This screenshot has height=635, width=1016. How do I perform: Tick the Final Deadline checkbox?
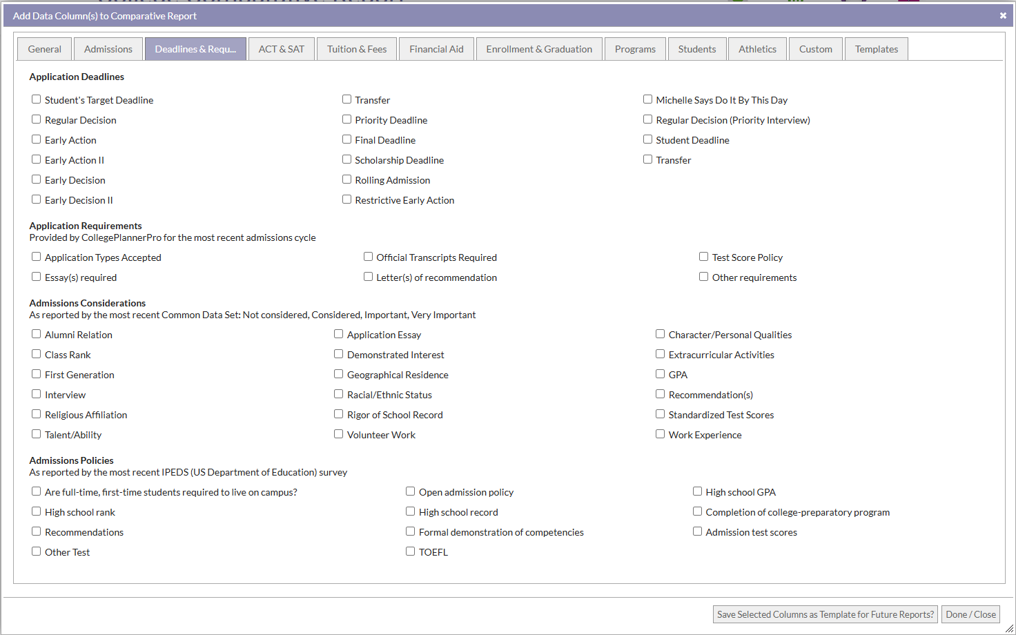coord(346,139)
